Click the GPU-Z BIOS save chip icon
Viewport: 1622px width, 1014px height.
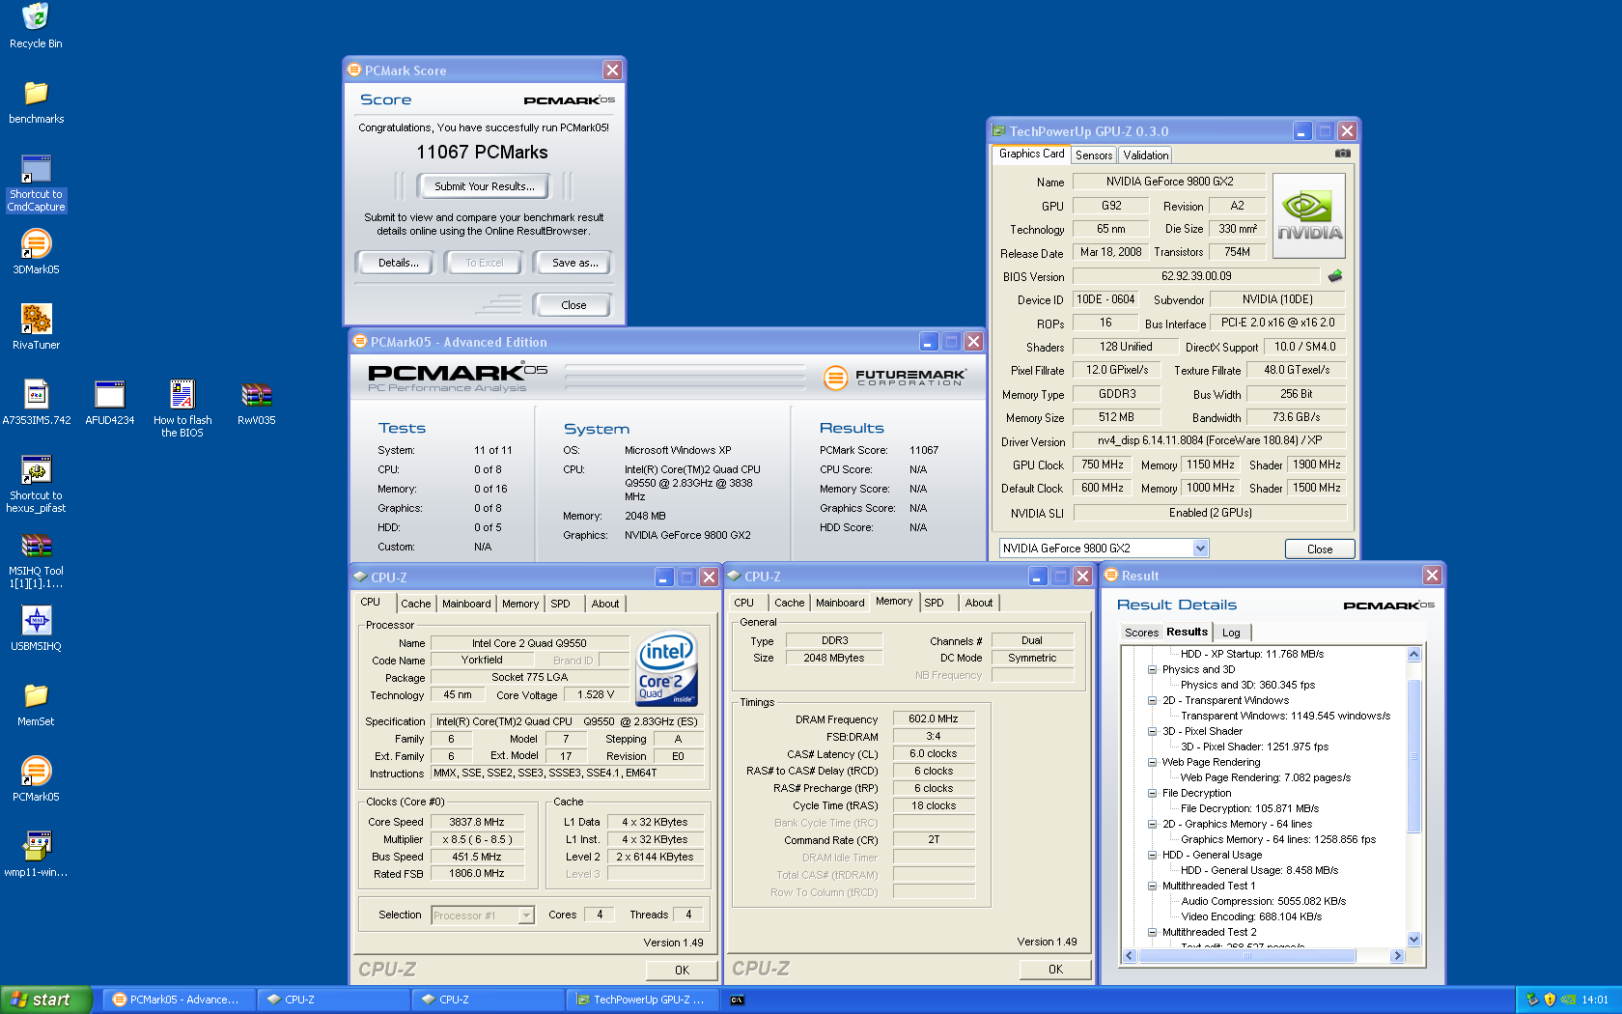click(1335, 276)
